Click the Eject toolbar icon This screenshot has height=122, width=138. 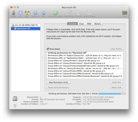coord(44,13)
